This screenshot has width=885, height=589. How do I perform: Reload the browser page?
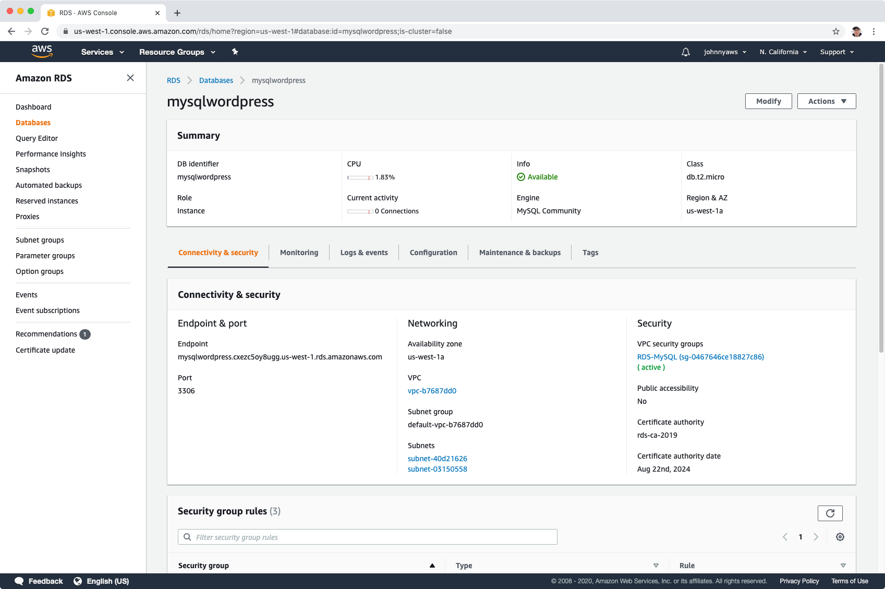tap(45, 31)
